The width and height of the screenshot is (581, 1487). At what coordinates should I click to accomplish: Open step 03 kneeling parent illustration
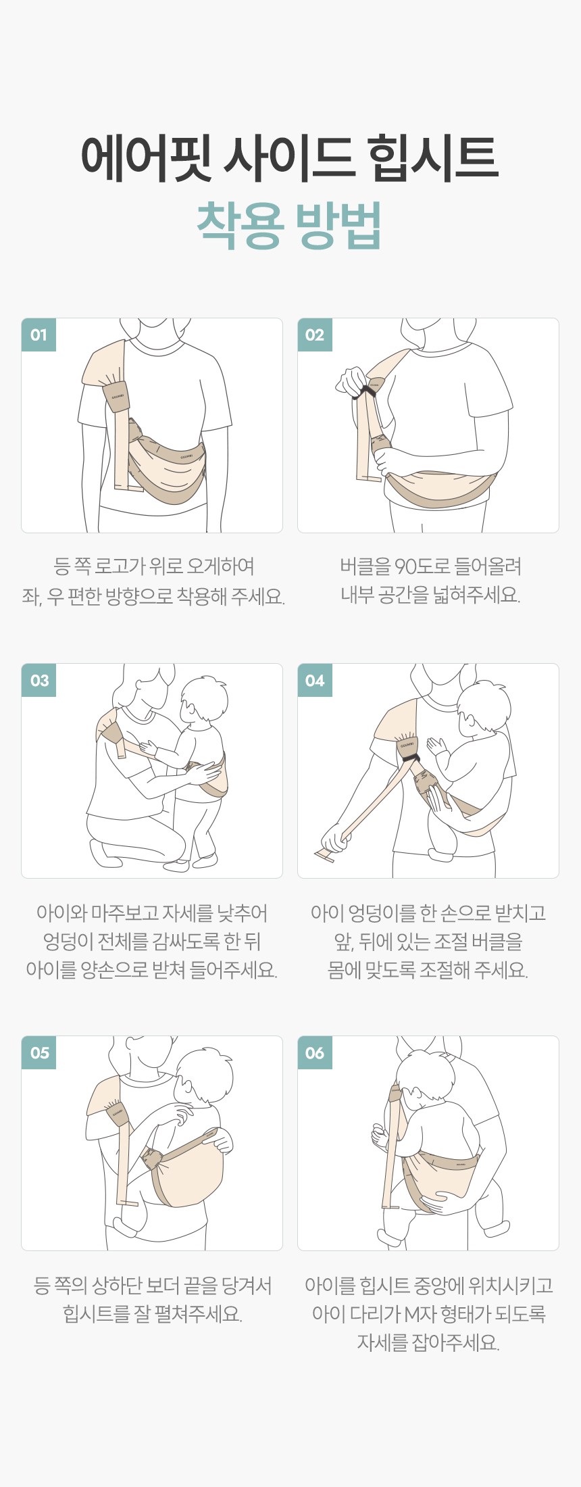coord(152,771)
